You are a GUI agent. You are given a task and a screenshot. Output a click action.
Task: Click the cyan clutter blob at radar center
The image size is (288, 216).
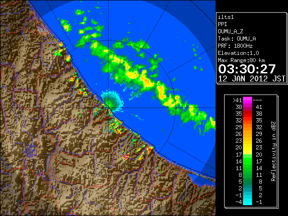(x=112, y=100)
